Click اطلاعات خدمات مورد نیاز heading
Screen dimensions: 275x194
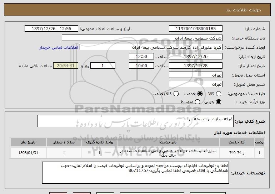click(x=239, y=133)
